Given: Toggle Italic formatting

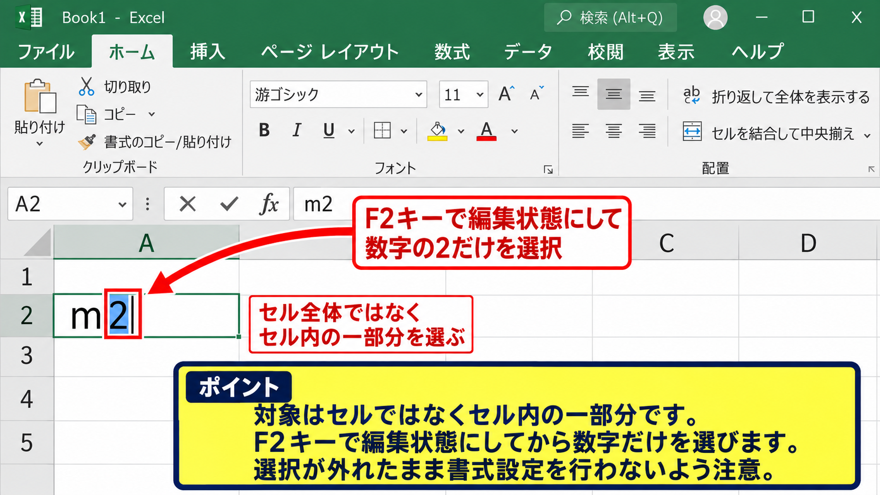Looking at the screenshot, I should click(297, 130).
